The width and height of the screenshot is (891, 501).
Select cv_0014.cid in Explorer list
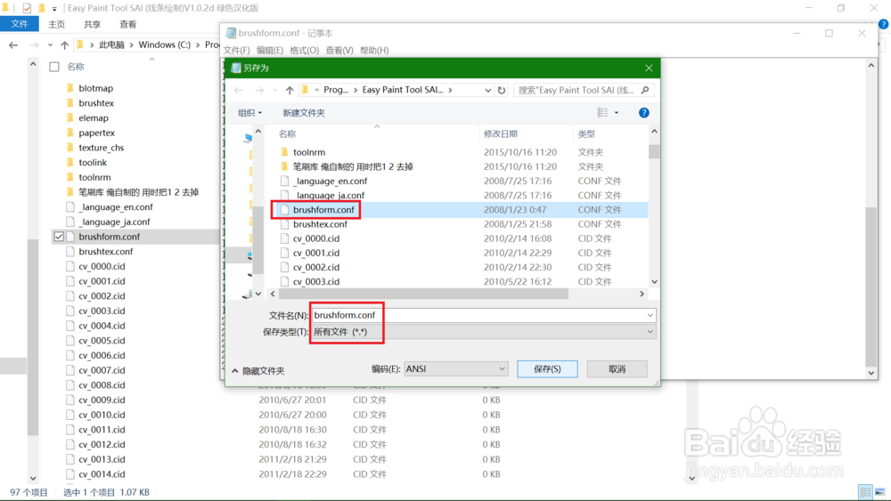coord(102,473)
